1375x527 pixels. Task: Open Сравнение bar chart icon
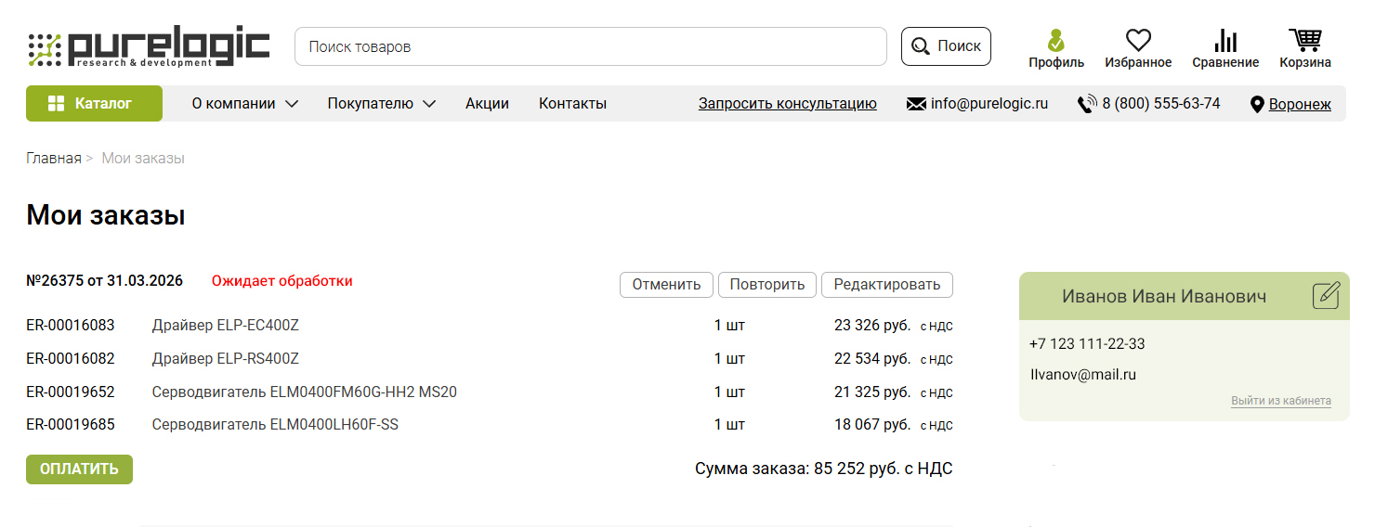[1225, 41]
